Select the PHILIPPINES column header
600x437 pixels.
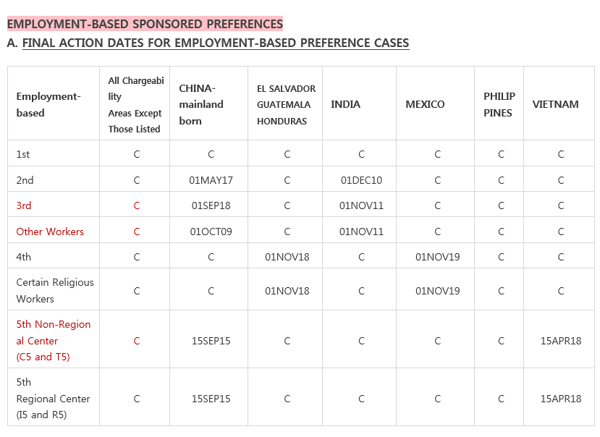point(499,104)
